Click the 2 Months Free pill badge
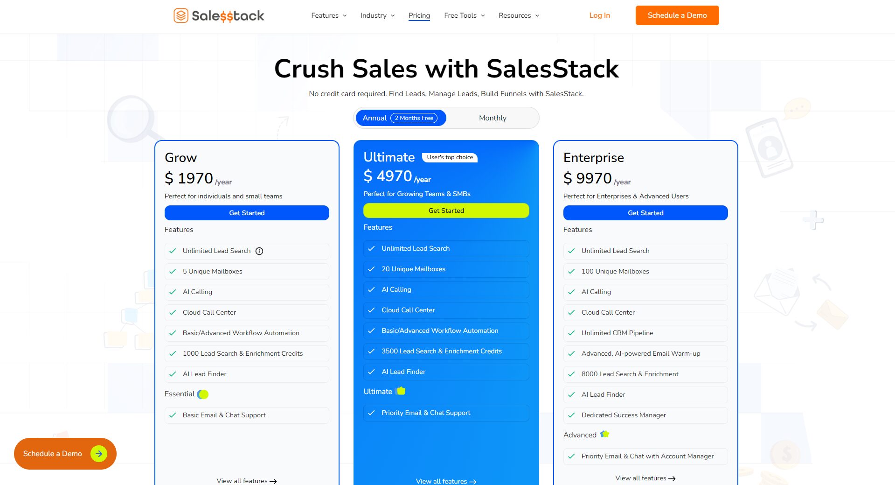The height and width of the screenshot is (485, 895). 414,118
